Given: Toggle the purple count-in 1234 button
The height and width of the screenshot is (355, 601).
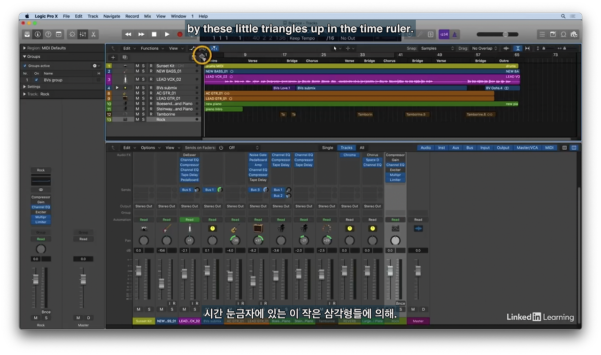Looking at the screenshot, I should point(444,34).
